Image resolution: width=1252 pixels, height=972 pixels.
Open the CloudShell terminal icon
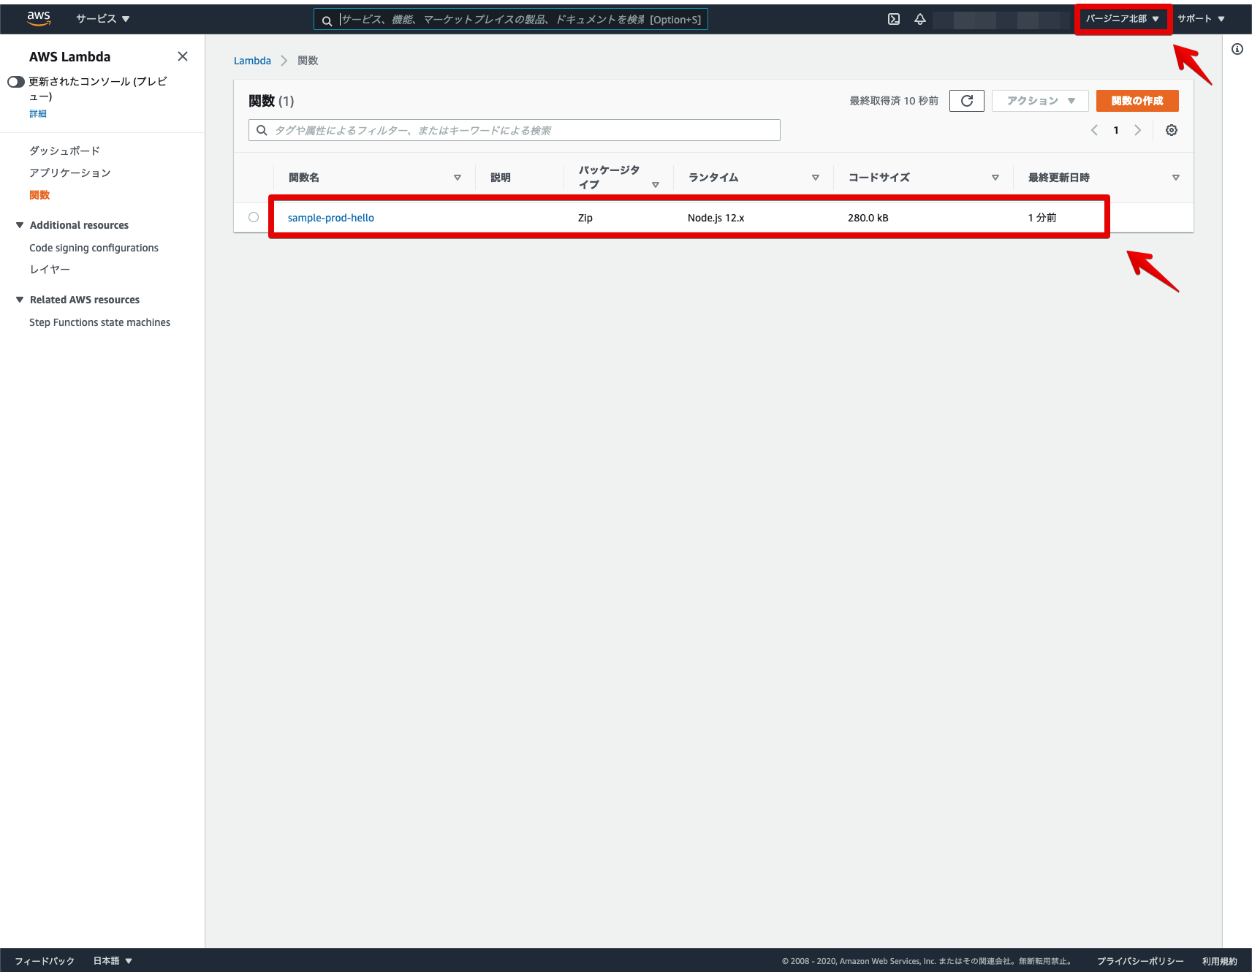(894, 19)
